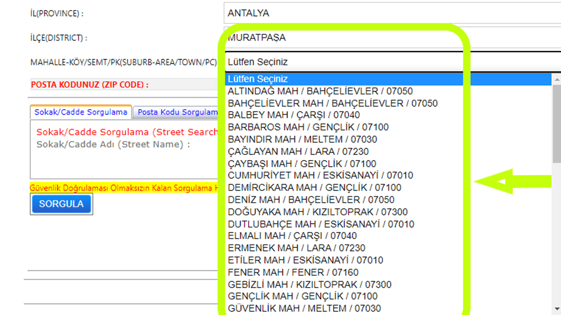The width and height of the screenshot is (561, 315).
Task: Open the Posta Kodu Sorgulama tab
Action: (x=177, y=112)
